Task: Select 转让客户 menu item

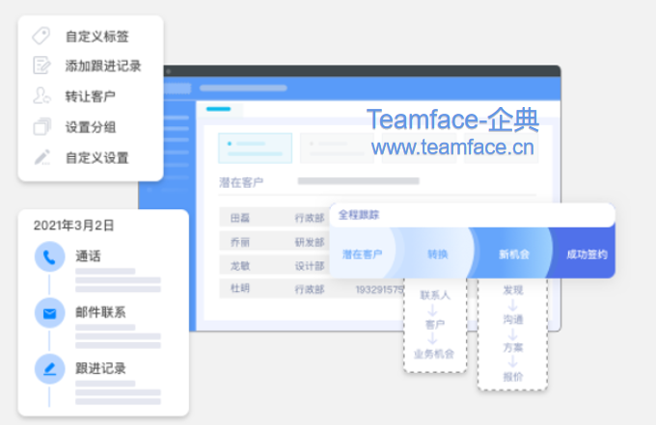Action: tap(91, 96)
